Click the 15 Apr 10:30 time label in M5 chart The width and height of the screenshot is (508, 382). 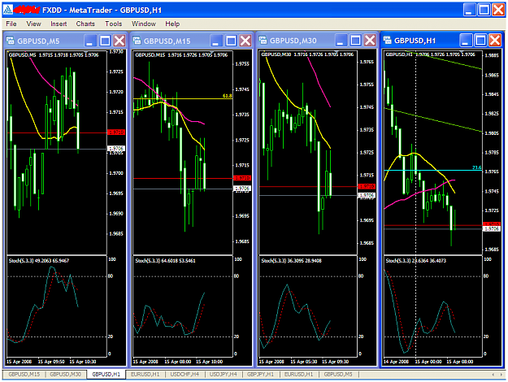[x=83, y=362]
